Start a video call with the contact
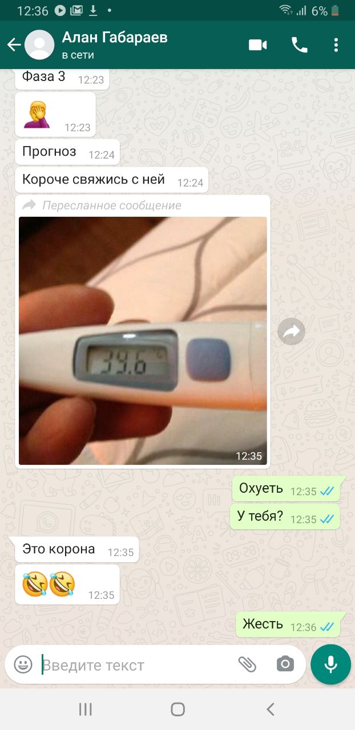The height and width of the screenshot is (730, 355). [x=258, y=45]
